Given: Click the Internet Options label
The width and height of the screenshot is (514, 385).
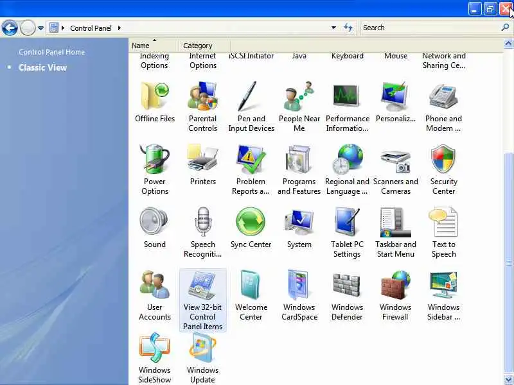Looking at the screenshot, I should pyautogui.click(x=203, y=61).
